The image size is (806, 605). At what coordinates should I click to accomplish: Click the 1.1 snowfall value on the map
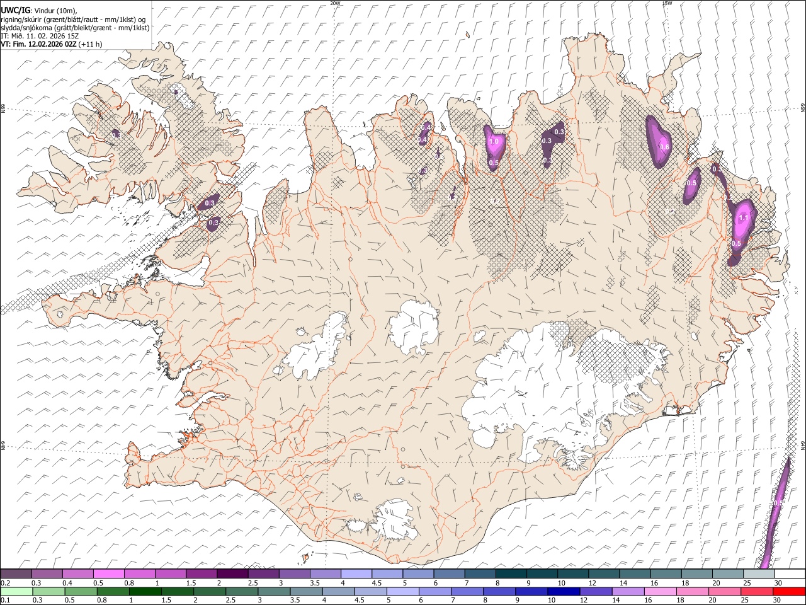tap(744, 218)
